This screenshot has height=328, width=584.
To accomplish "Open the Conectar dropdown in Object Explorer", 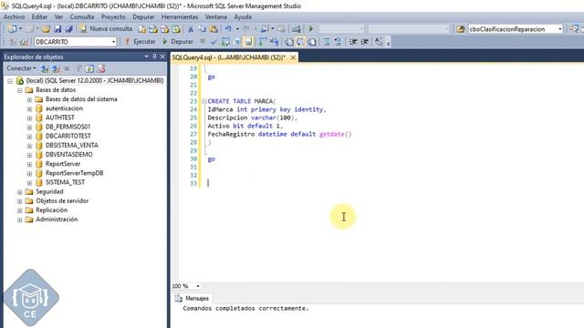I will tap(21, 68).
